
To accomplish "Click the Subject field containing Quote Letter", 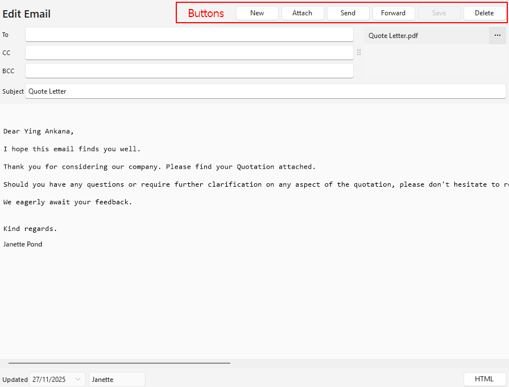I will coord(265,91).
